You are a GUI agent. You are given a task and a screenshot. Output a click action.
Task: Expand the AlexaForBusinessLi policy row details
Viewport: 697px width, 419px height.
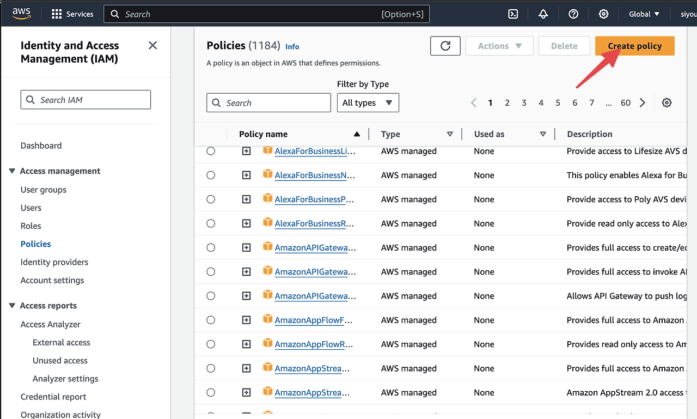246,151
